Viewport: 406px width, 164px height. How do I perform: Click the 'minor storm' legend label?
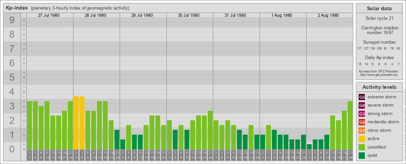379,131
